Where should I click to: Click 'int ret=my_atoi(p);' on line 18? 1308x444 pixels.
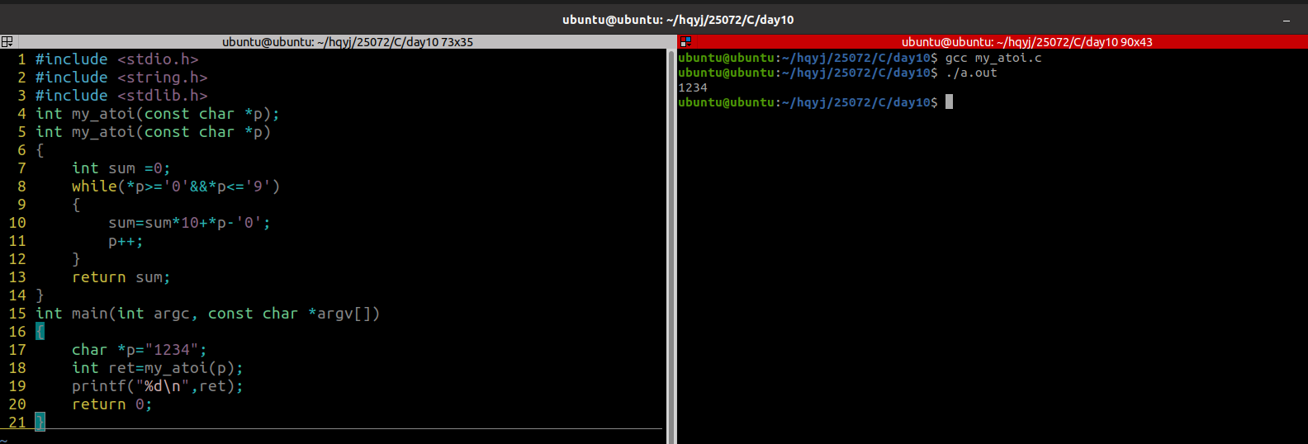click(158, 368)
